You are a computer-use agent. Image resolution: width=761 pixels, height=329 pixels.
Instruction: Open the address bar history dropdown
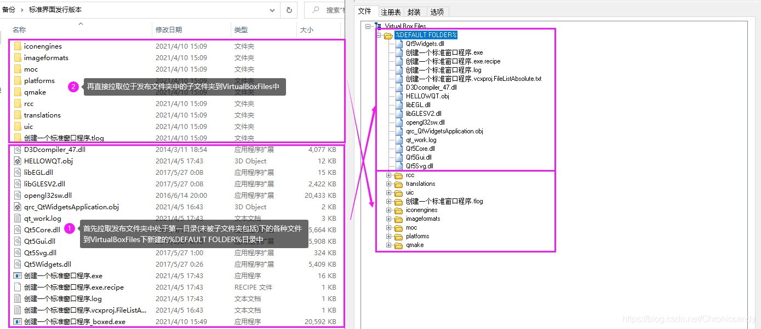[x=272, y=9]
